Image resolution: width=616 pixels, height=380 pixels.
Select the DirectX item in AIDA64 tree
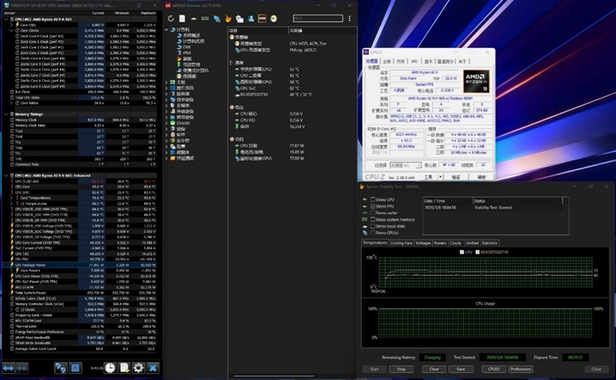[183, 123]
